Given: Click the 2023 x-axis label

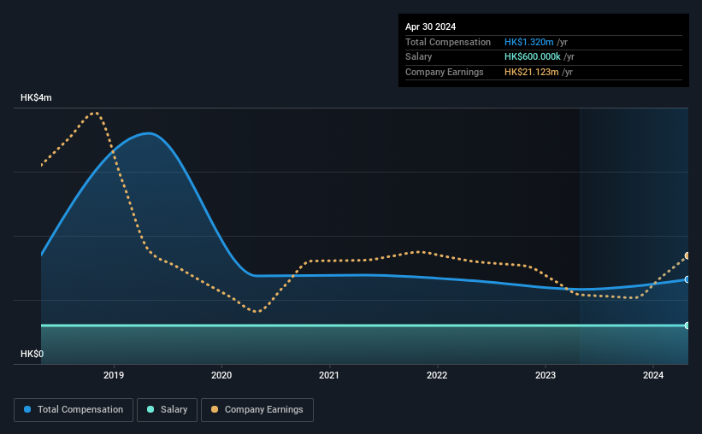Looking at the screenshot, I should [x=546, y=375].
